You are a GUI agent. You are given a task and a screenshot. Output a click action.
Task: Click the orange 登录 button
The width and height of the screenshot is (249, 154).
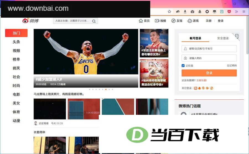pos(209,73)
